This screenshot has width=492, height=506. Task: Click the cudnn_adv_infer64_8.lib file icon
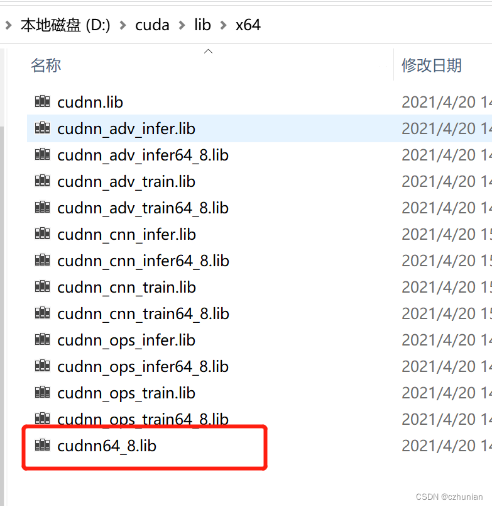coord(43,155)
